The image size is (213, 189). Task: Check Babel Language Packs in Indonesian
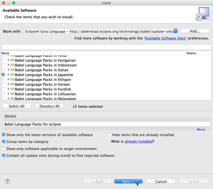pos(3,65)
